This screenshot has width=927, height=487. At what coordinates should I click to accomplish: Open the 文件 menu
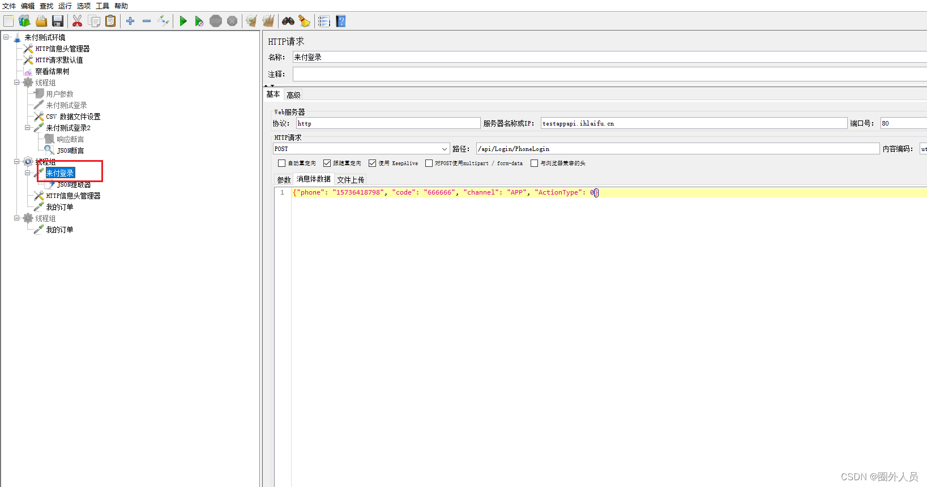pyautogui.click(x=9, y=6)
